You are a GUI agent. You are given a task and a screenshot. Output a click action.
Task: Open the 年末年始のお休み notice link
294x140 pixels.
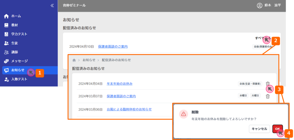click(119, 84)
